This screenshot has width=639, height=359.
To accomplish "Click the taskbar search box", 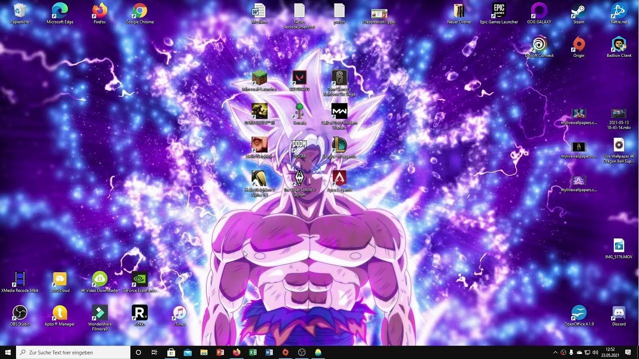I will click(73, 353).
